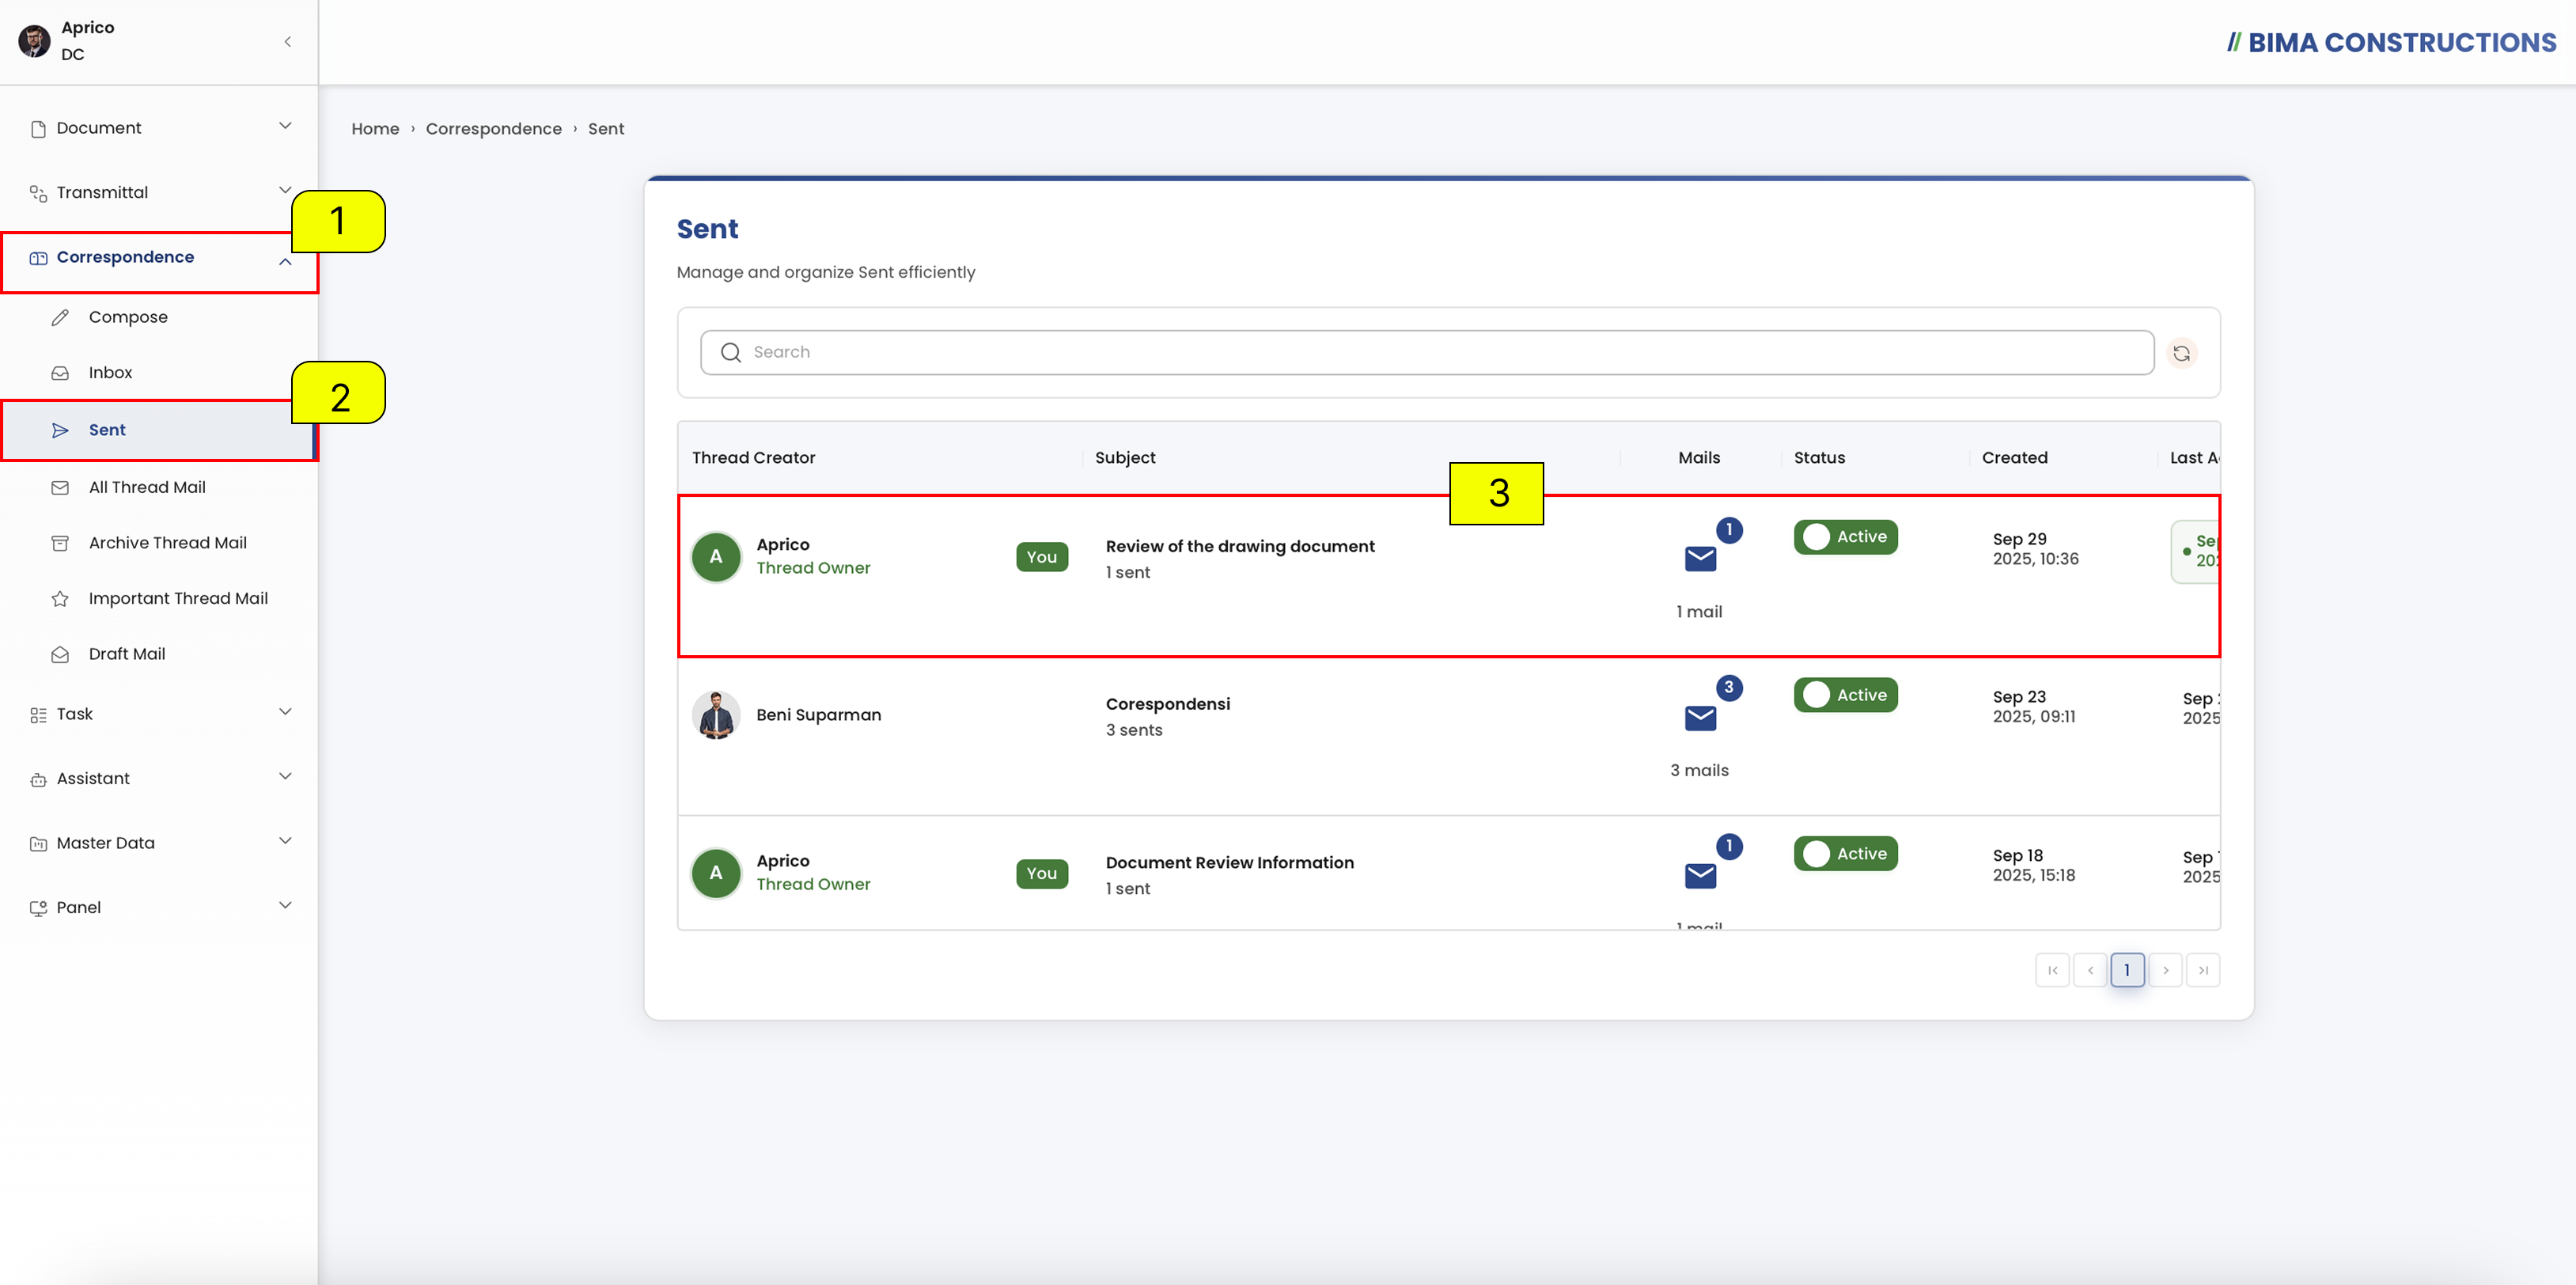The height and width of the screenshot is (1285, 2576).
Task: Click the envelope icon in the Document Review Information row
Action: pos(1700,875)
